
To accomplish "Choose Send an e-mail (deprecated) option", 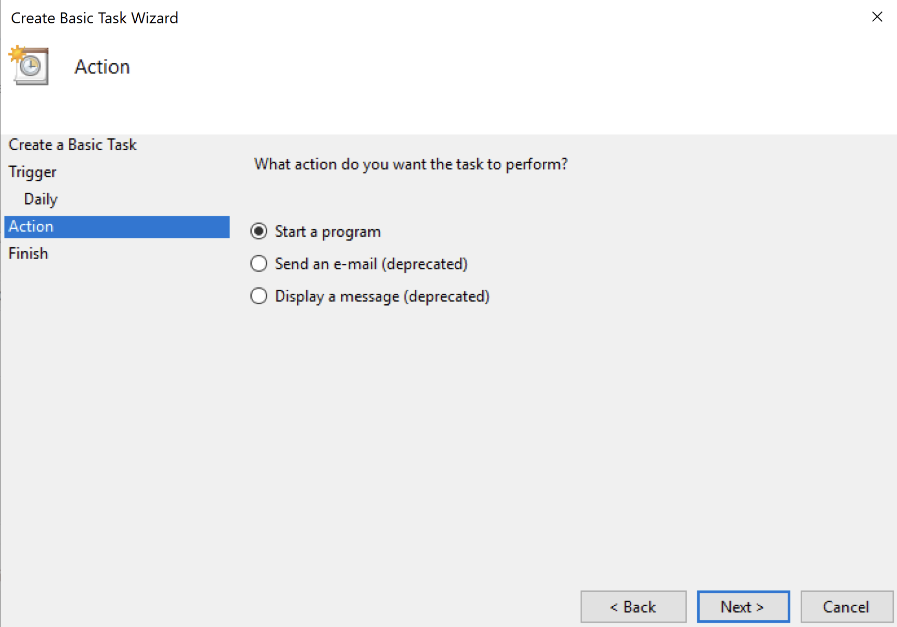I will pos(259,264).
